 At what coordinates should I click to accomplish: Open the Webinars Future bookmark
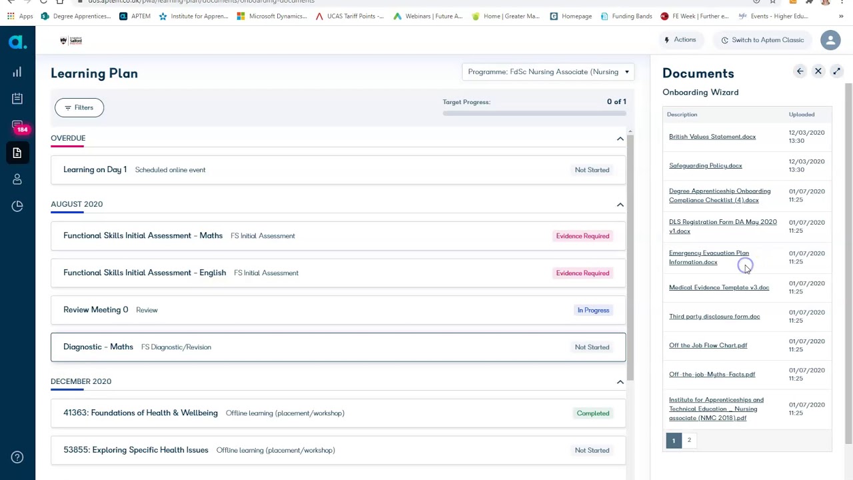tap(428, 16)
